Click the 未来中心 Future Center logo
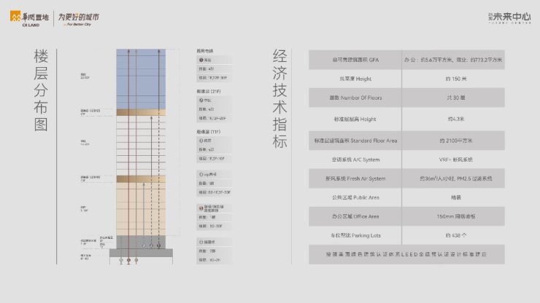Viewport: 540px width, 303px height. tap(509, 18)
